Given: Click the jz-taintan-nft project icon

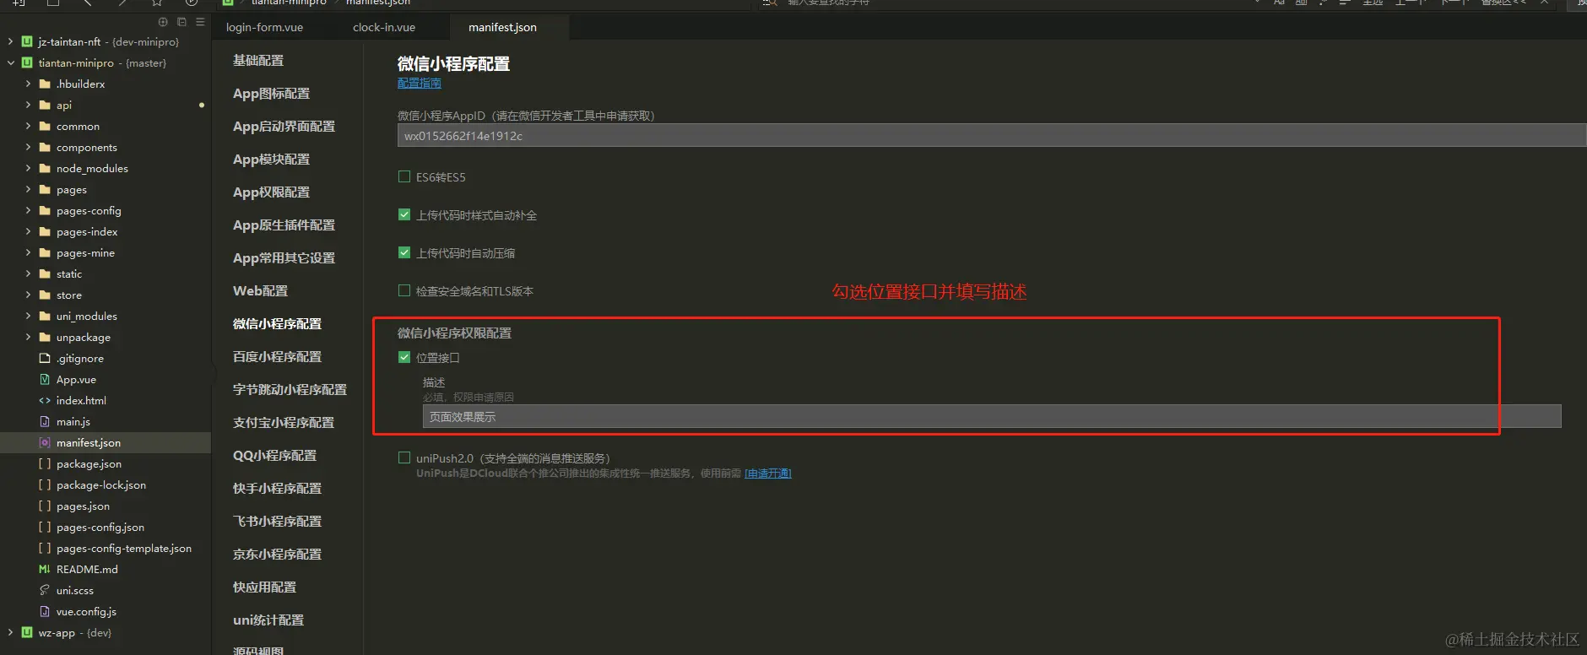Looking at the screenshot, I should coord(27,41).
